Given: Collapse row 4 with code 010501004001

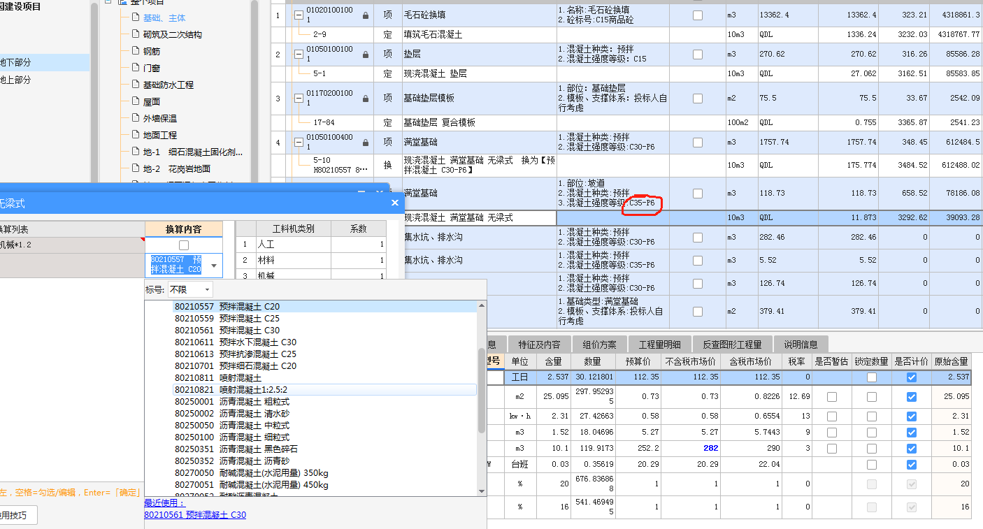Looking at the screenshot, I should pos(299,143).
